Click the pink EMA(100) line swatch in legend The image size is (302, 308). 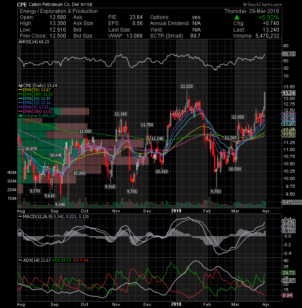20,111
